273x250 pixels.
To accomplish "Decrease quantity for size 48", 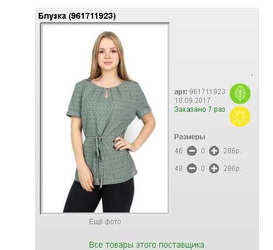I will pos(192,169).
